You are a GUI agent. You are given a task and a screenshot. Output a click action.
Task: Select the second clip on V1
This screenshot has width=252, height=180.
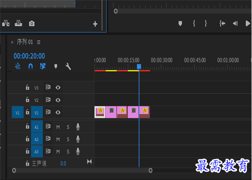111,112
